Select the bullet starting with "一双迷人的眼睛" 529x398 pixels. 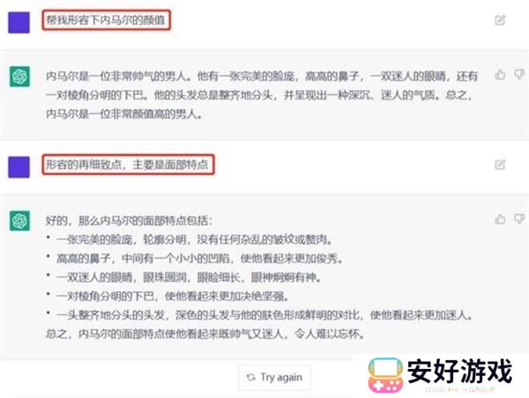click(189, 277)
